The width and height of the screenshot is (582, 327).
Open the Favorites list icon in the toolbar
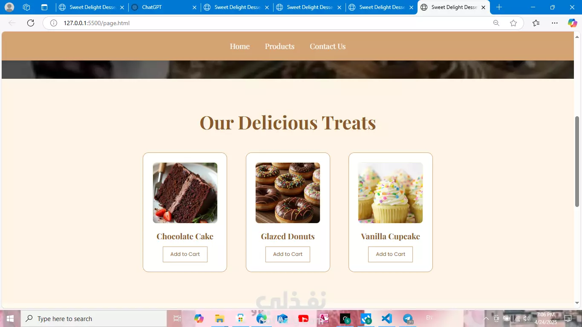[536, 23]
